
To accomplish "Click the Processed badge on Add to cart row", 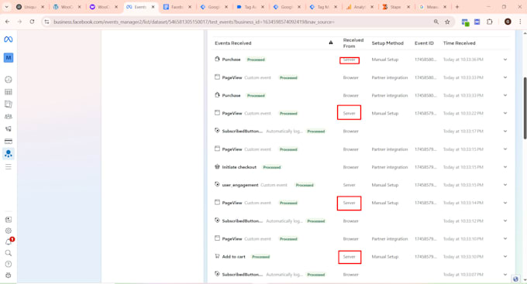I will (x=261, y=257).
